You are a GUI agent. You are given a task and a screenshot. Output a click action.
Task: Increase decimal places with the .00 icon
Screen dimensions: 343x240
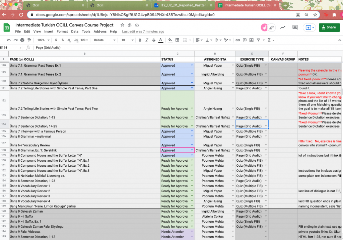(76, 40)
